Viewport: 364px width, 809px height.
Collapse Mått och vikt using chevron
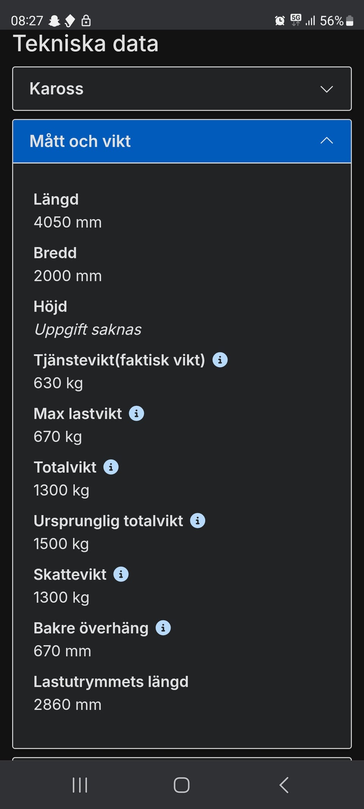(326, 141)
